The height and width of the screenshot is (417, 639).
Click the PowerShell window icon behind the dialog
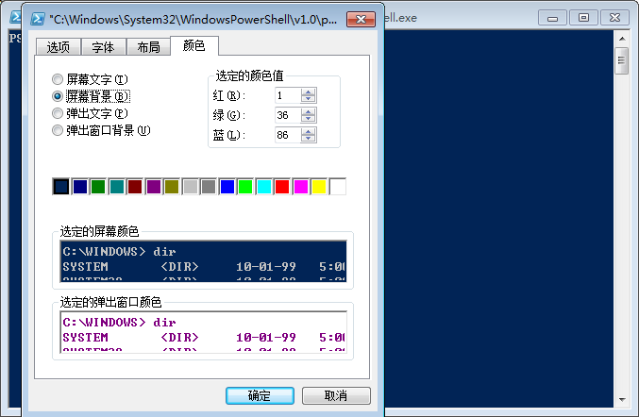[x=15, y=17]
